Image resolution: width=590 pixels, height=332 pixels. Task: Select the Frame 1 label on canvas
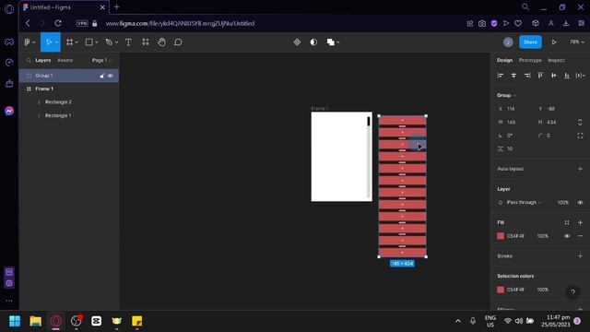pyautogui.click(x=320, y=109)
